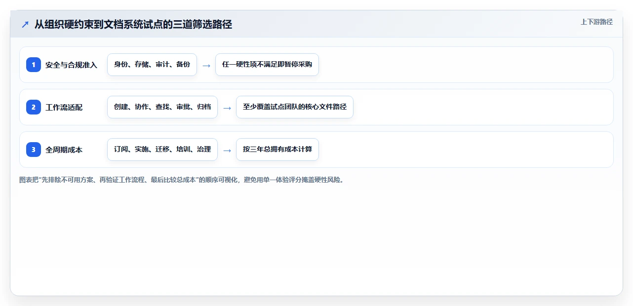Select the step 3 number badge
This screenshot has height=306, width=633.
pos(34,150)
